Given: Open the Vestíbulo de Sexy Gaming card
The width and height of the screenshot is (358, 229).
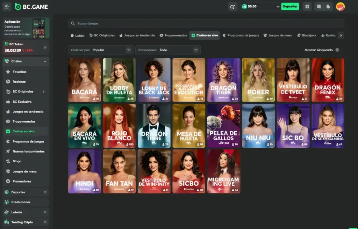Looking at the screenshot, I should tap(328, 126).
